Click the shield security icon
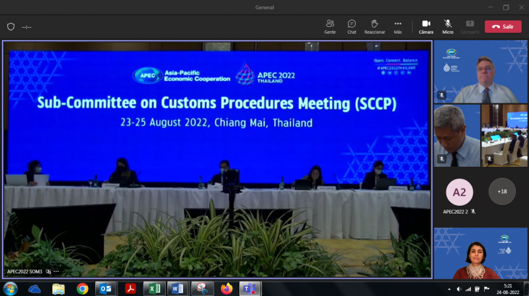Screen dimensions: 529x296 11,26
